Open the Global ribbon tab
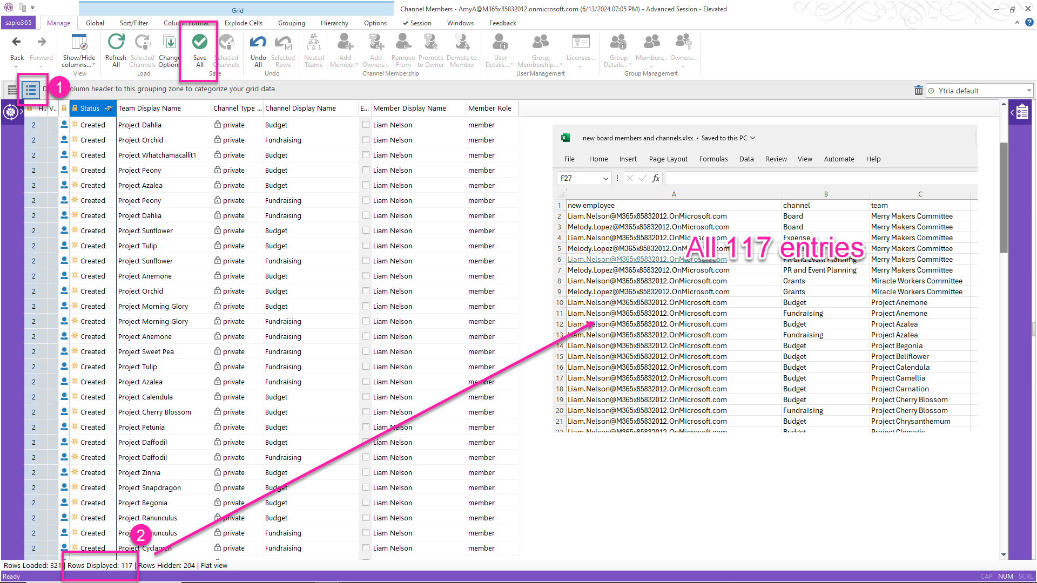This screenshot has width=1037, height=583. [95, 23]
